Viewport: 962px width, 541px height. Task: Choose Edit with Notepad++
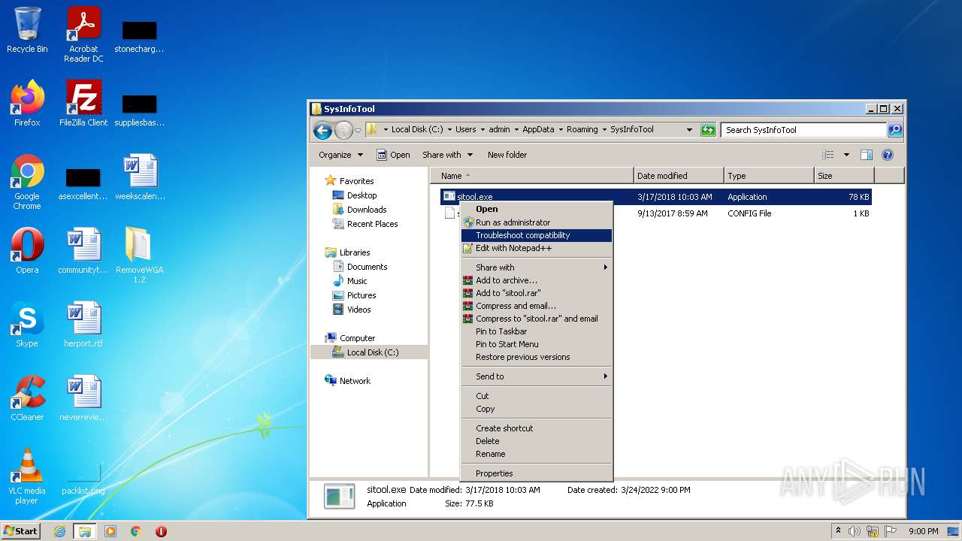[537, 248]
